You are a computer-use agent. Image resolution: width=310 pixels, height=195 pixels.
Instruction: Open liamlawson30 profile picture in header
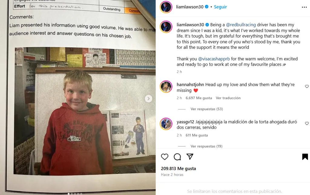pyautogui.click(x=166, y=7)
